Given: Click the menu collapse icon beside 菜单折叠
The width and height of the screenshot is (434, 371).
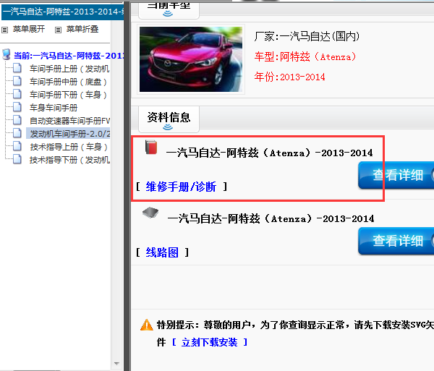Looking at the screenshot, I should pyautogui.click(x=58, y=30).
